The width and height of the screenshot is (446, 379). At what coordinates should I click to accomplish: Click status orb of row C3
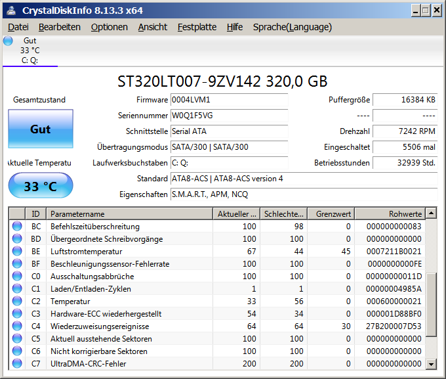[17, 313]
